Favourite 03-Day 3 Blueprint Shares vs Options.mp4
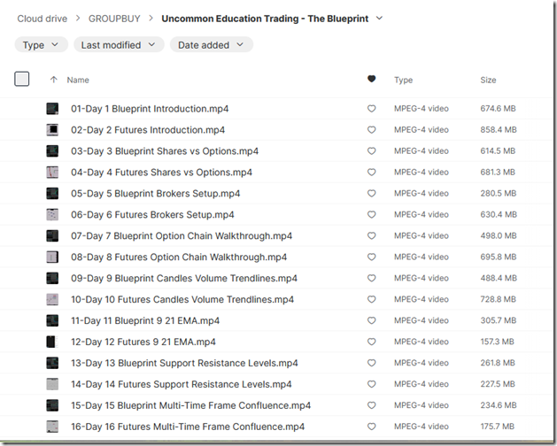The width and height of the screenshot is (557, 446). pyautogui.click(x=372, y=151)
